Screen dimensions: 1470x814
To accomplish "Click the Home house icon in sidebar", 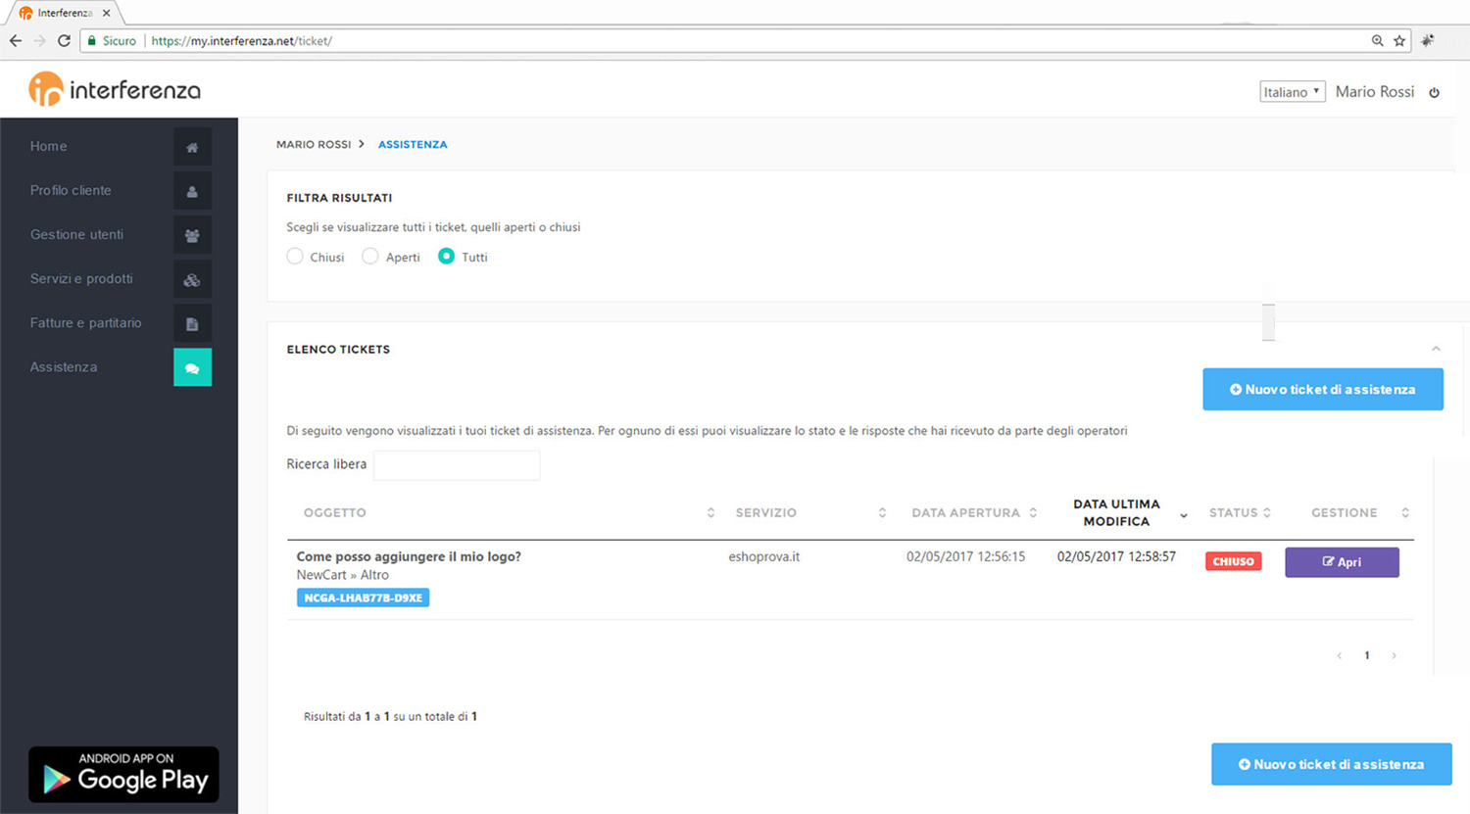I will (x=192, y=147).
